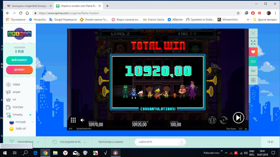Bookmark this page with star icon
280x157 pixels.
pyautogui.click(x=238, y=13)
